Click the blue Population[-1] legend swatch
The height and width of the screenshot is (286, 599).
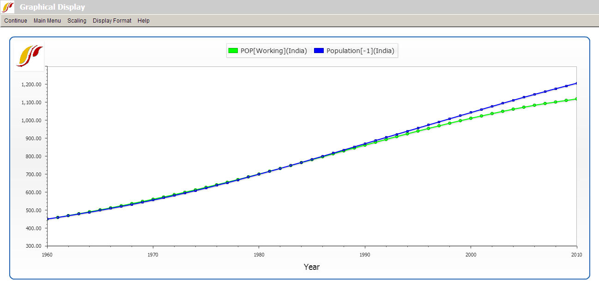pos(319,51)
